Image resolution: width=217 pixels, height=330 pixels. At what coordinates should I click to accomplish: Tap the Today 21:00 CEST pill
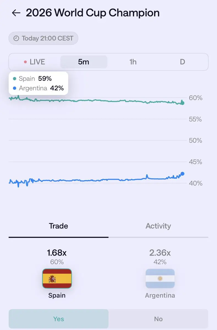[43, 38]
